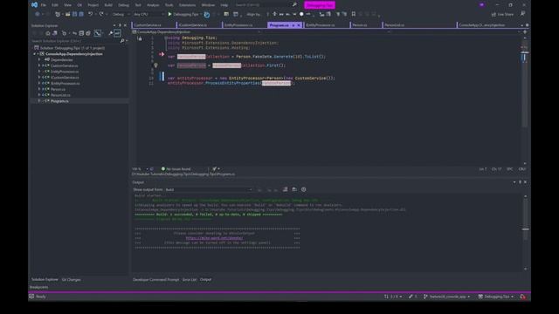This screenshot has height=314, width=559.
Task: Click the Solution Explorer Home icon
Action: coord(48,33)
